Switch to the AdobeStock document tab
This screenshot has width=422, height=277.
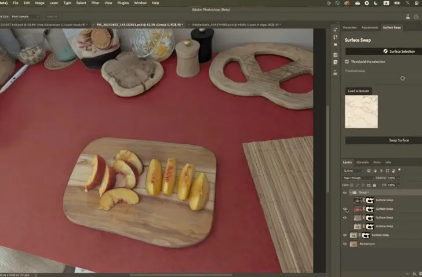pos(237,24)
